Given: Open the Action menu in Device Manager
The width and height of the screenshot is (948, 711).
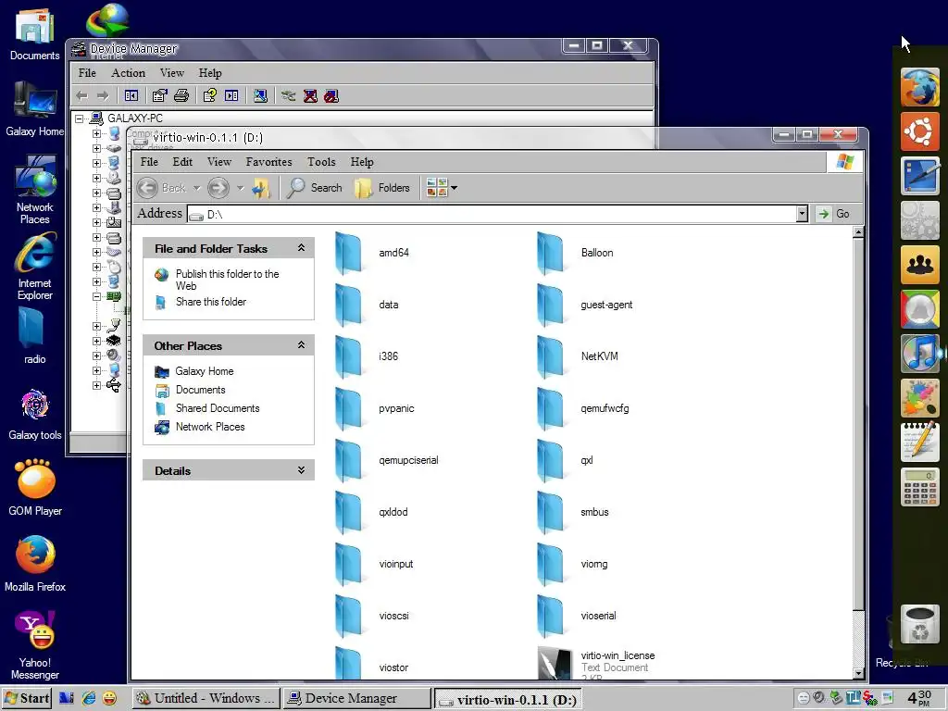Looking at the screenshot, I should pos(128,73).
